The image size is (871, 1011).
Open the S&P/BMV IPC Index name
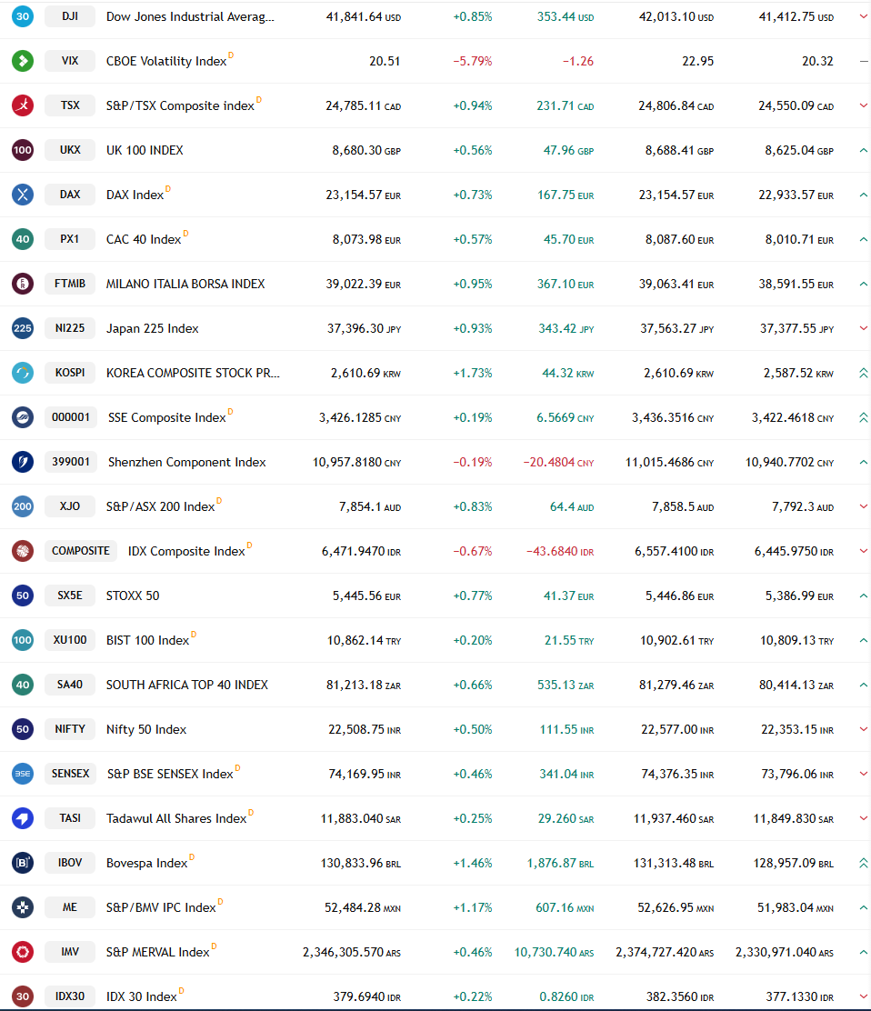point(161,907)
